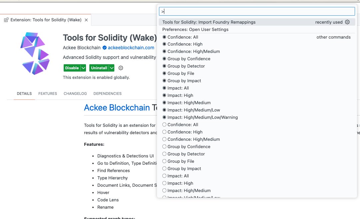Open the Uninstall button dropdown arrow
Image resolution: width=360 pixels, height=219 pixels.
112,68
